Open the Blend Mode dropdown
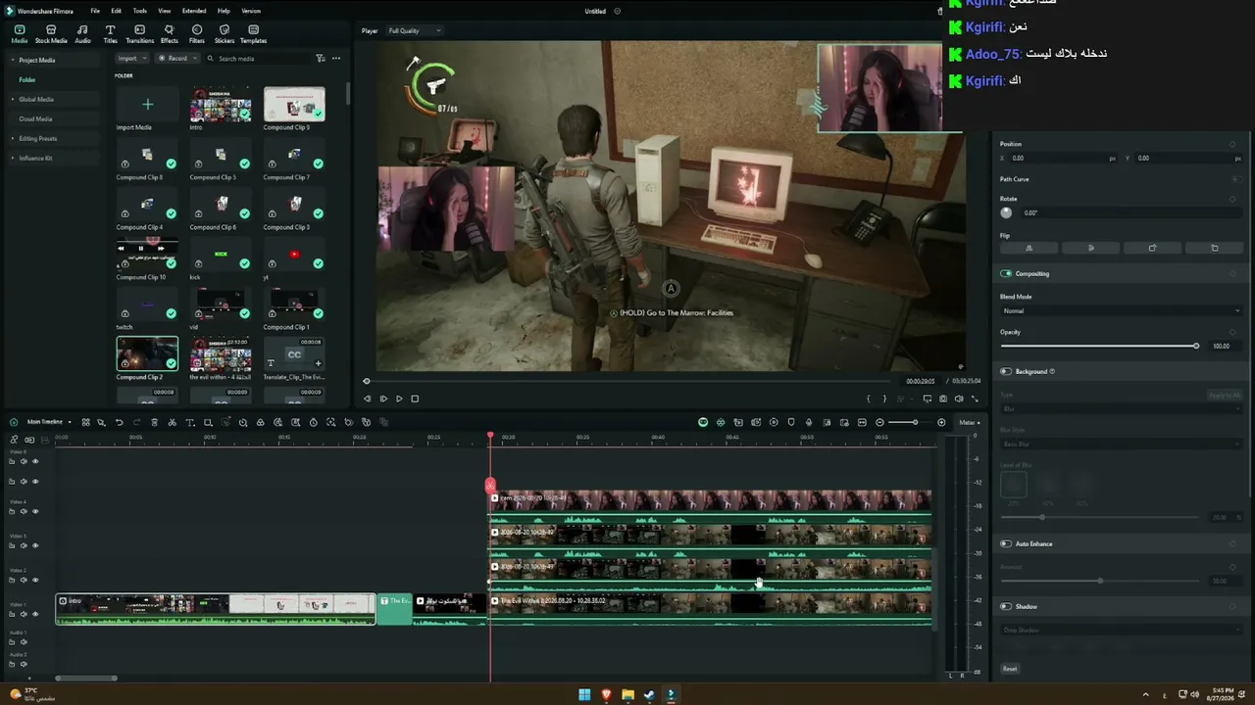 1121,310
